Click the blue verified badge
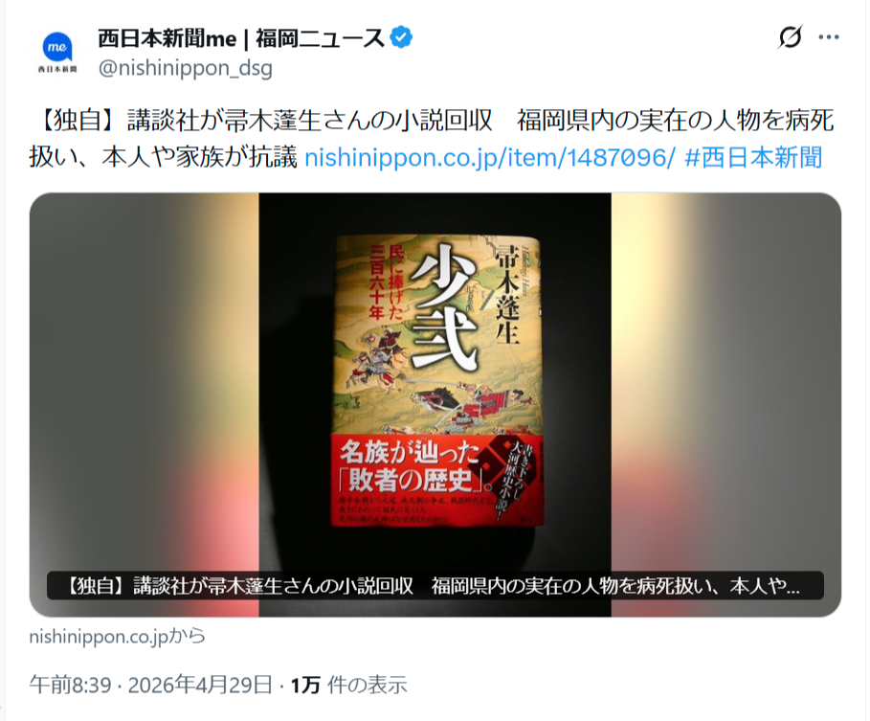The height and width of the screenshot is (721, 870). coord(401,37)
